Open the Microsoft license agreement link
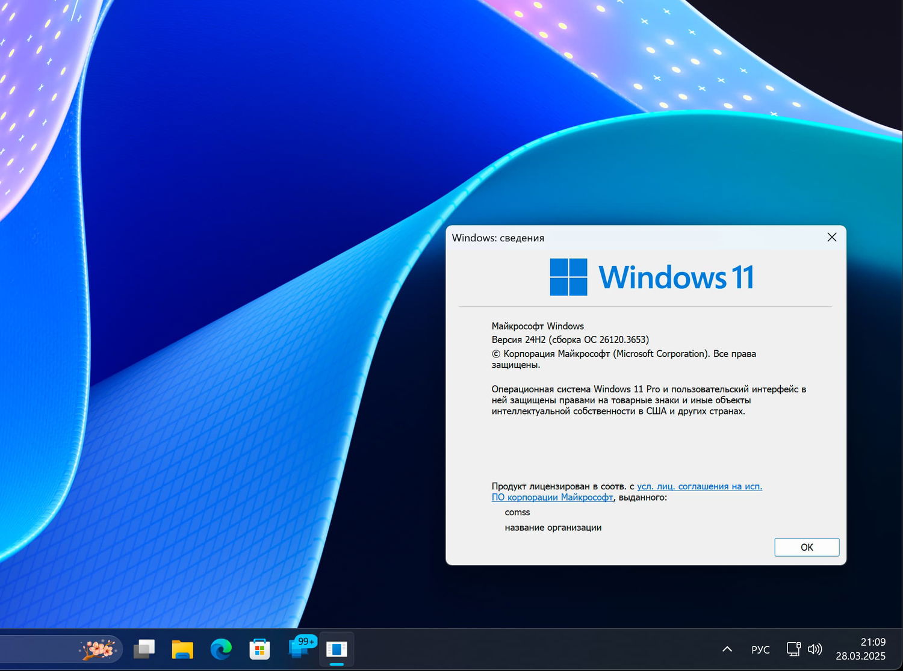The width and height of the screenshot is (903, 671). click(698, 486)
